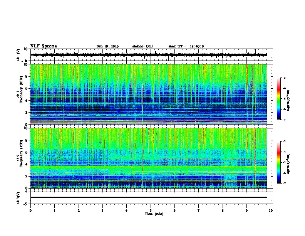Click the ch.1 voltage waveform trace
The width and height of the screenshot is (305, 236).
pos(148,55)
